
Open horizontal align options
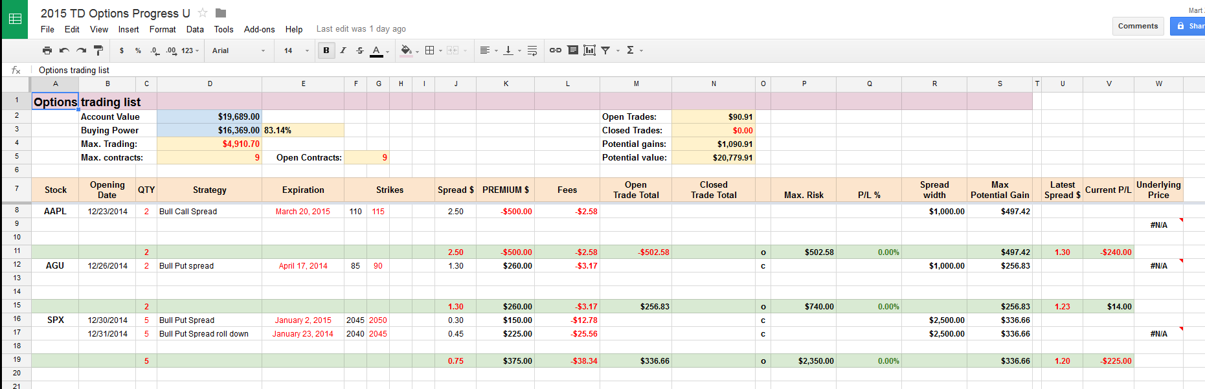(x=484, y=50)
